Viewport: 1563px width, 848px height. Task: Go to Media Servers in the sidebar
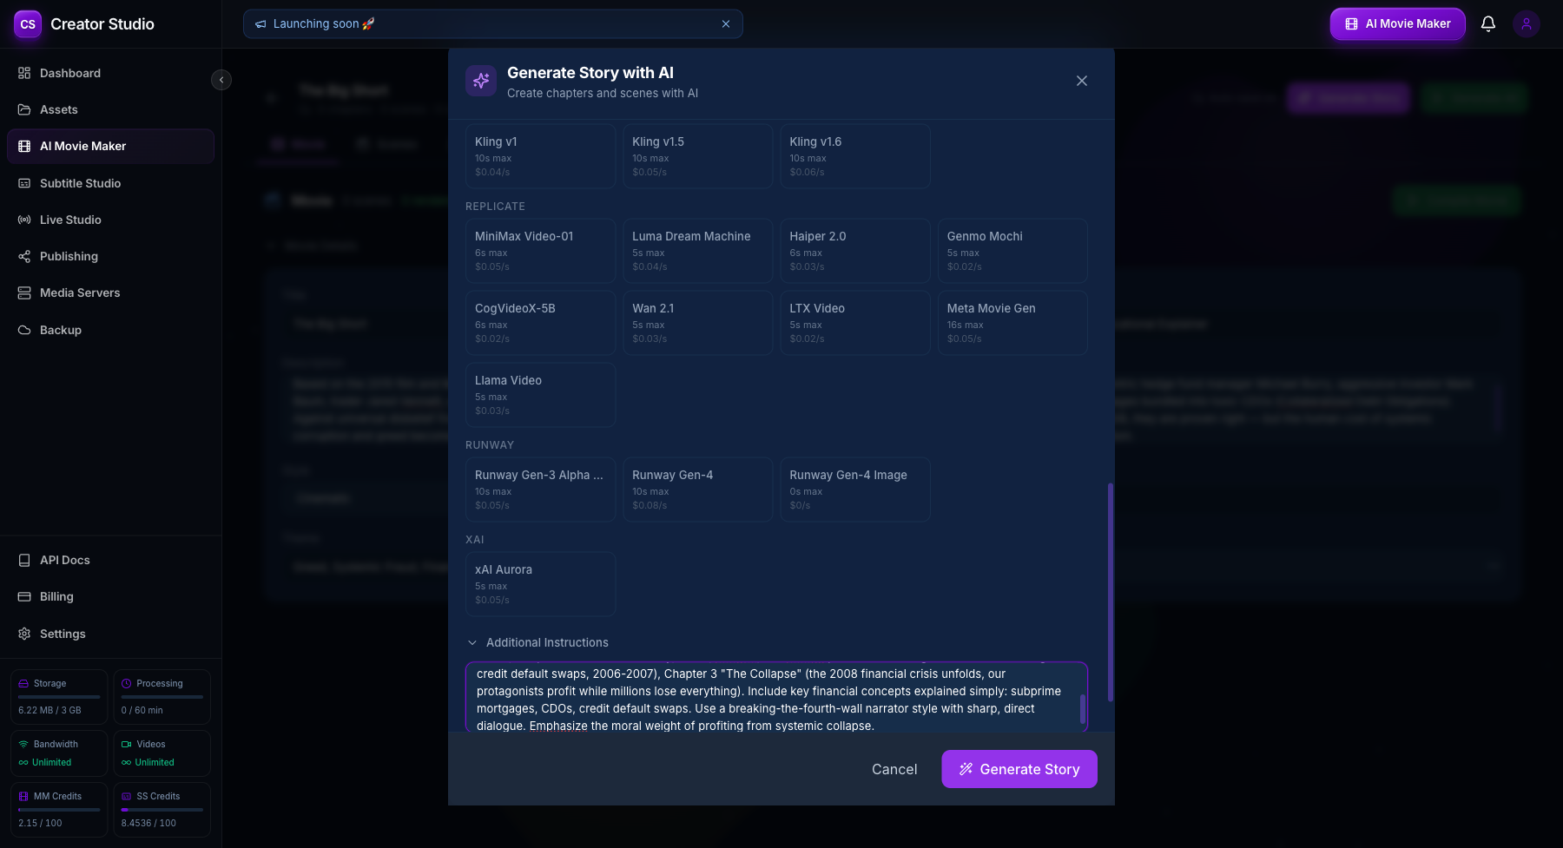pos(110,293)
